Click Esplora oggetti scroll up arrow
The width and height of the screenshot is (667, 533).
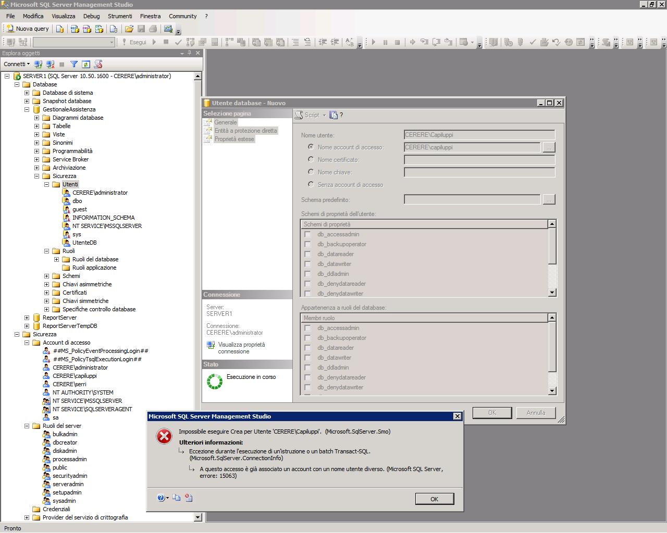198,76
